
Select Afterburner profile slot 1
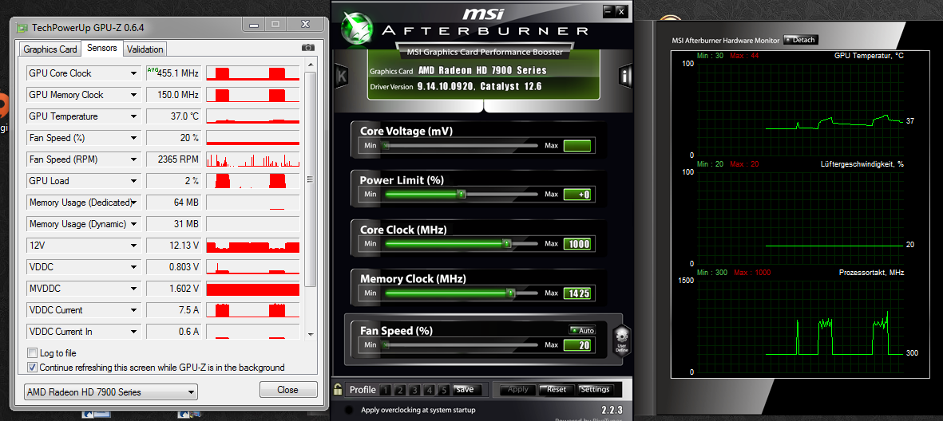[384, 390]
